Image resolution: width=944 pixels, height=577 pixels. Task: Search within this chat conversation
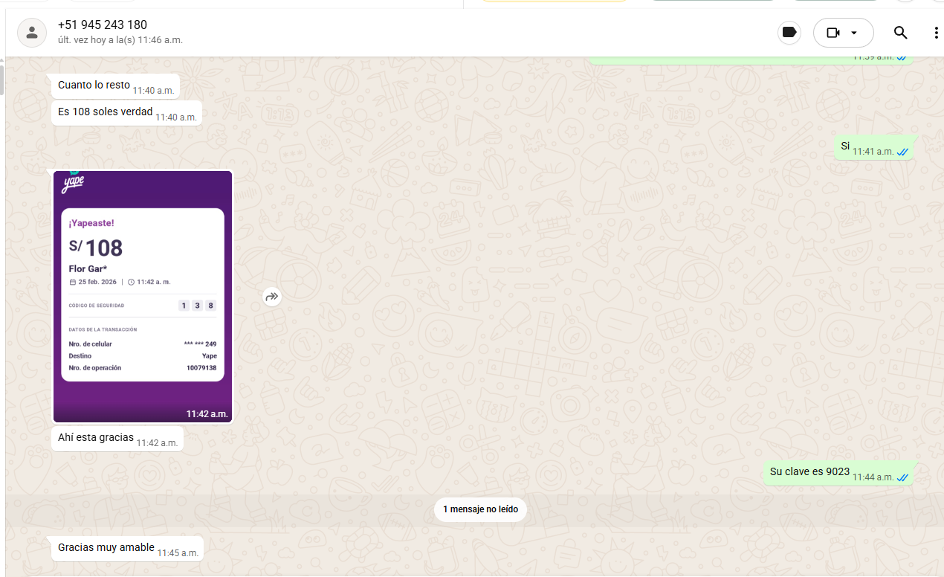pos(900,33)
